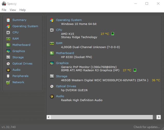
Task: Click the Windows 10 Home 64-bit text
Action: pyautogui.click(x=79, y=24)
